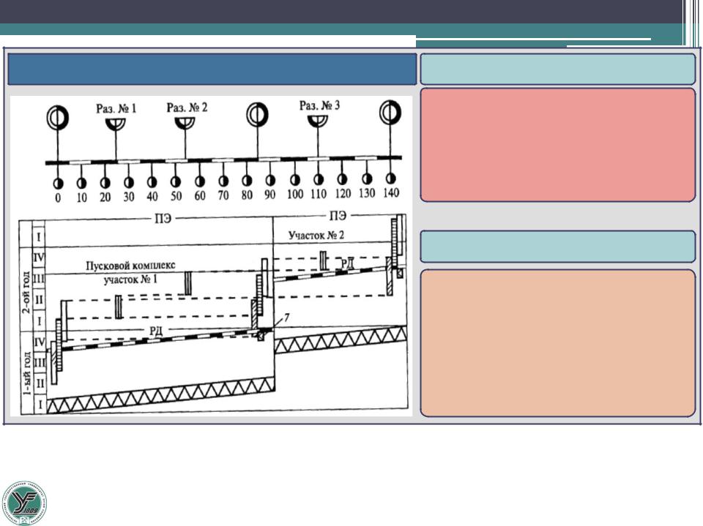Click the half-filled marker above number 130

tap(367, 179)
